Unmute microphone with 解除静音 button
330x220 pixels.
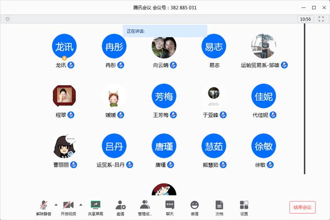coord(43,207)
